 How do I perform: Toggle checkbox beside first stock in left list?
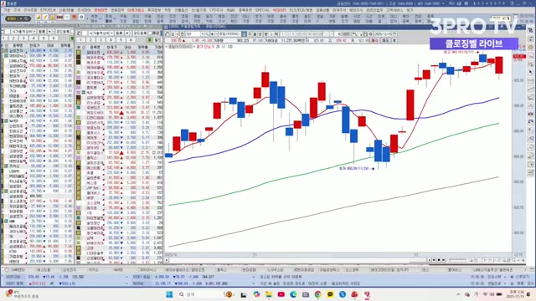[6, 50]
